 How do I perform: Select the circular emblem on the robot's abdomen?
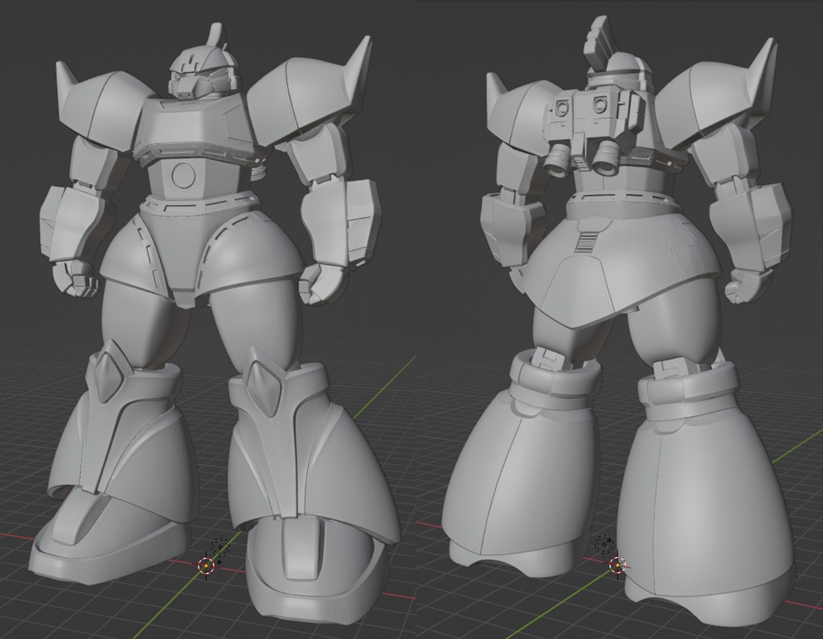click(x=183, y=174)
